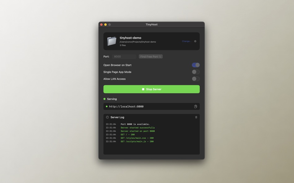Click the green Serving status indicator
Viewport: 294px width, 183px height.
tap(105, 99)
